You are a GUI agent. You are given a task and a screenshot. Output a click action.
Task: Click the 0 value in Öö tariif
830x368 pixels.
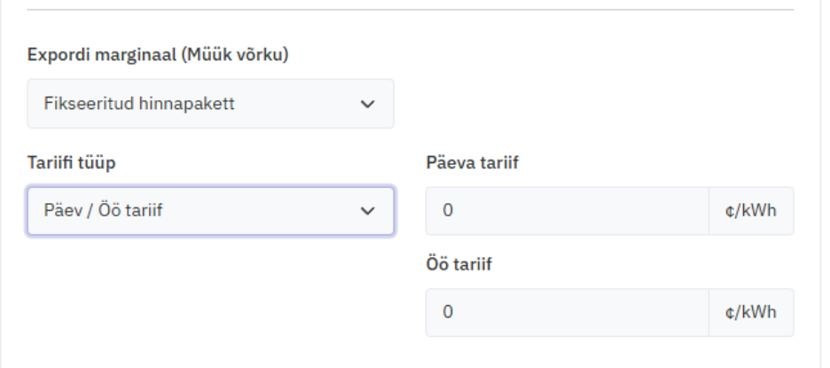click(448, 312)
